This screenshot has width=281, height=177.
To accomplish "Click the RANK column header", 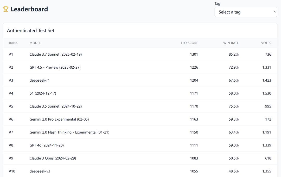I will coord(13,43).
